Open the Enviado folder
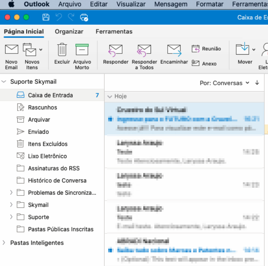The height and width of the screenshot is (266, 268). [52, 132]
